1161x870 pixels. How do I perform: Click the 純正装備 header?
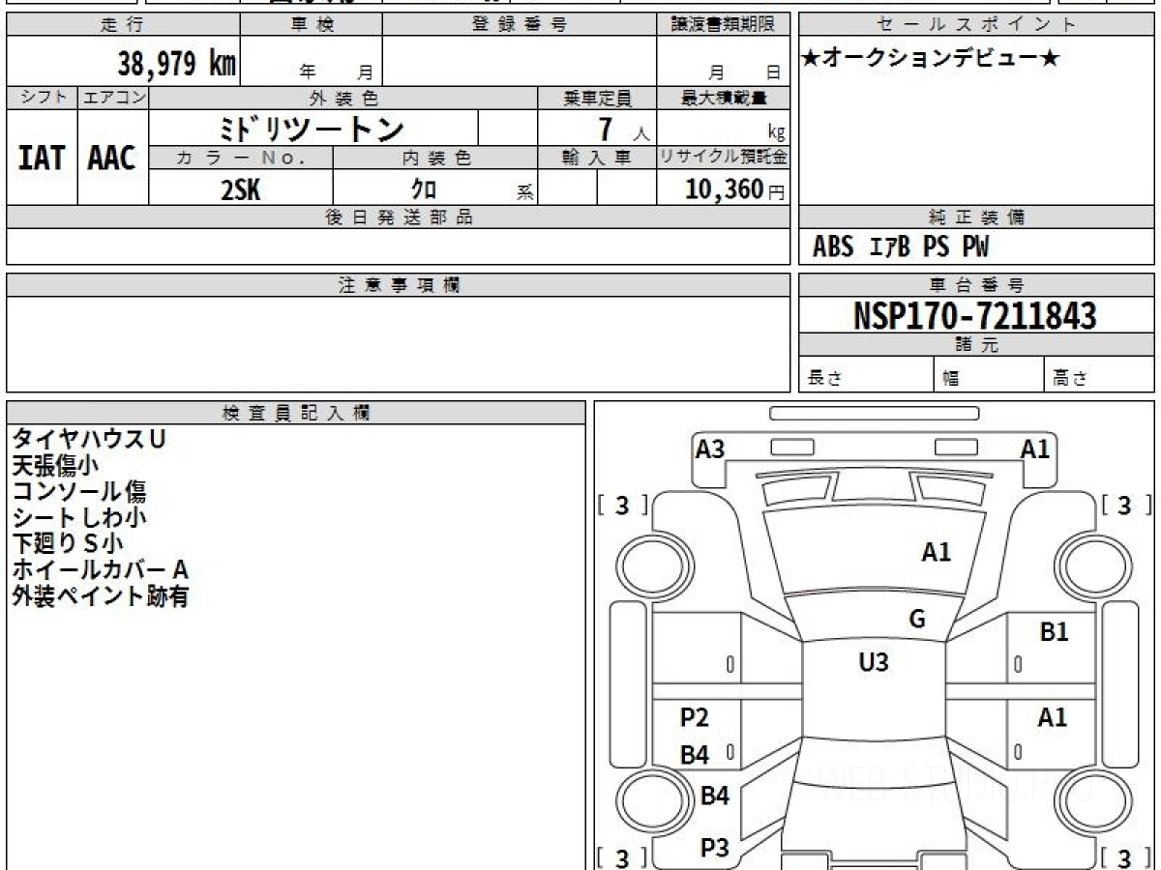(x=976, y=217)
